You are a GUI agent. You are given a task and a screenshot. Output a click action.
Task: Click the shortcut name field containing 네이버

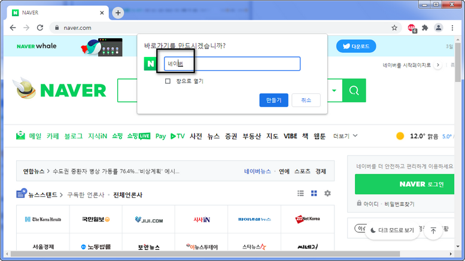[x=232, y=64]
